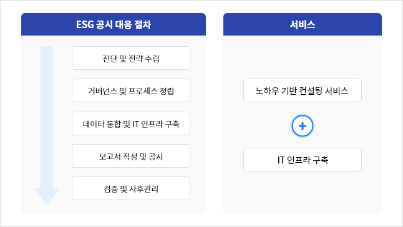The height and width of the screenshot is (227, 403).
Task: Click empty gray area below IT 인프라 구축 service
Action: (x=303, y=192)
